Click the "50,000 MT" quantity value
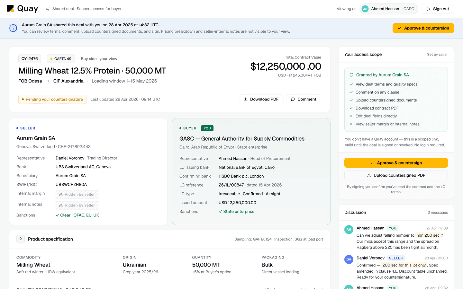Image resolution: width=463 pixels, height=289 pixels. pos(206,265)
